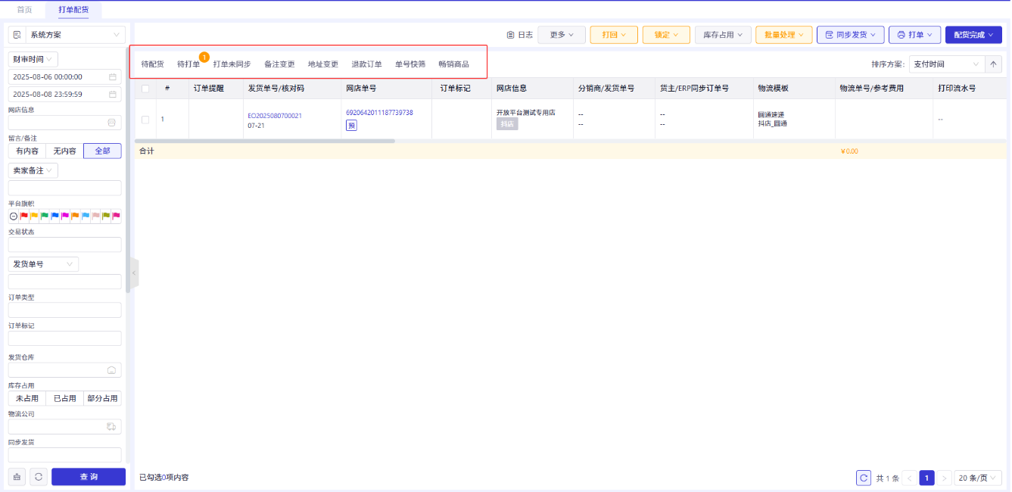
Task: Click the clear-filters icon beside refresh
Action: [x=17, y=477]
